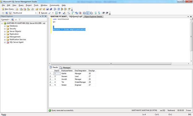Open the Tools menu
Viewport: 193px width, 116px height.
pos(36,5)
